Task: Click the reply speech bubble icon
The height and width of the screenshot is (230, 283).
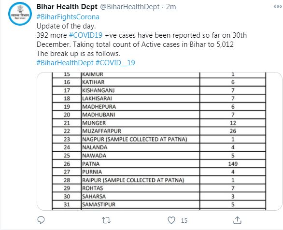Action: pyautogui.click(x=41, y=220)
